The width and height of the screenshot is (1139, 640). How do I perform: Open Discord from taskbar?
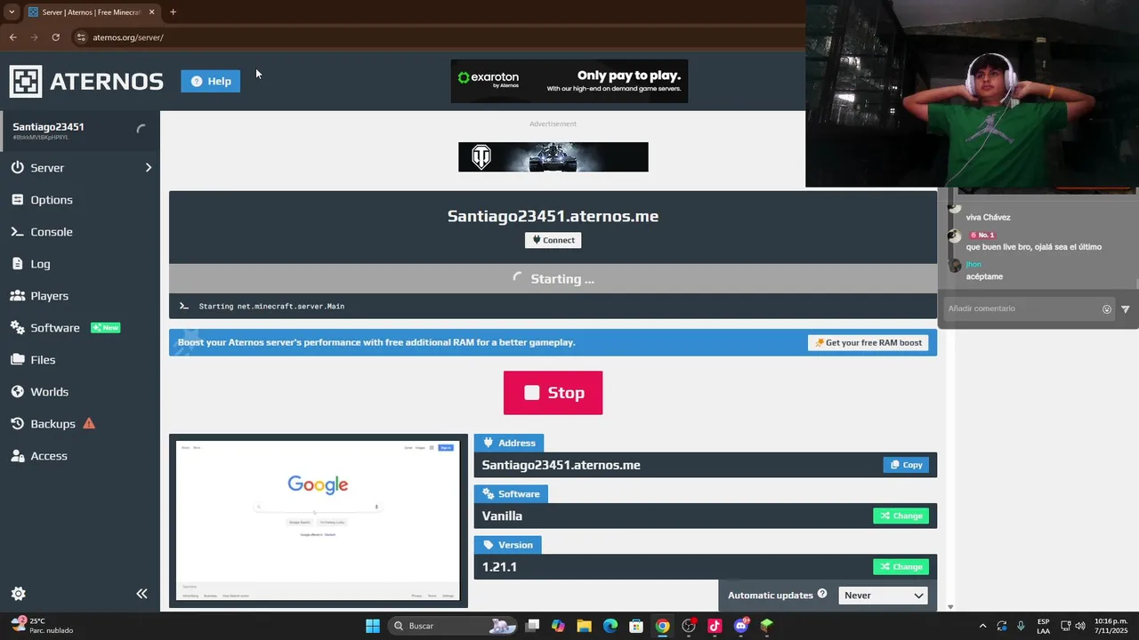(x=740, y=626)
